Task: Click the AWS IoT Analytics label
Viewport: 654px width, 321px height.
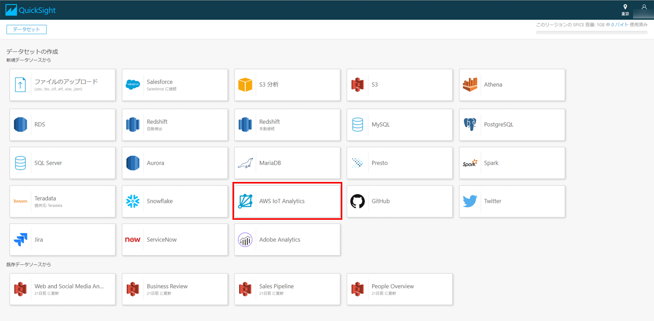Action: [282, 201]
